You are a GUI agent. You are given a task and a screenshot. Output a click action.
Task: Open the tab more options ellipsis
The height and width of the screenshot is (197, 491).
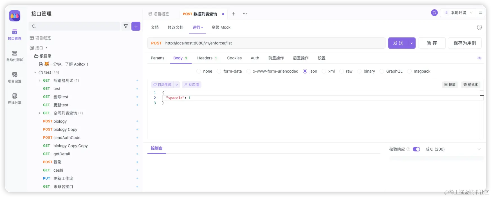245,14
